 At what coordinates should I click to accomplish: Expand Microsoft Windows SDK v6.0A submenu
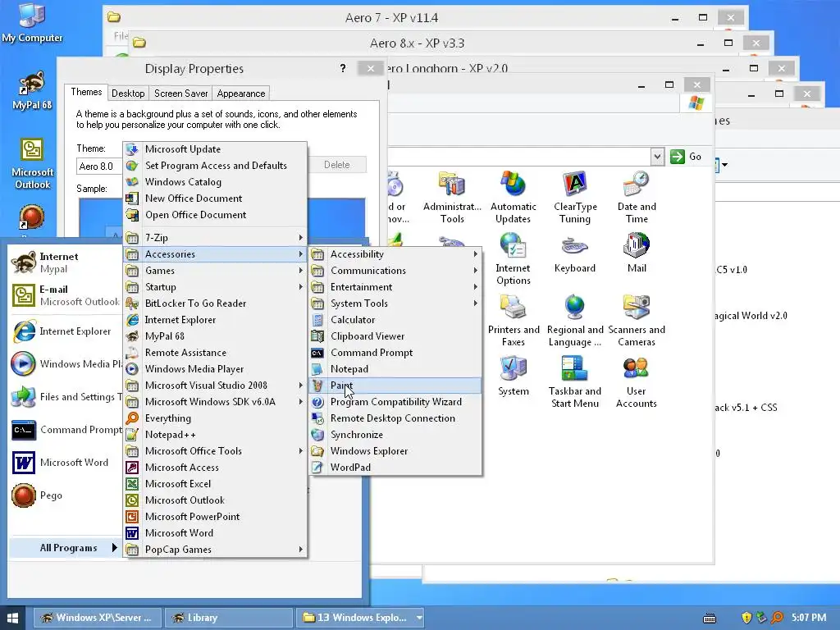coord(215,402)
